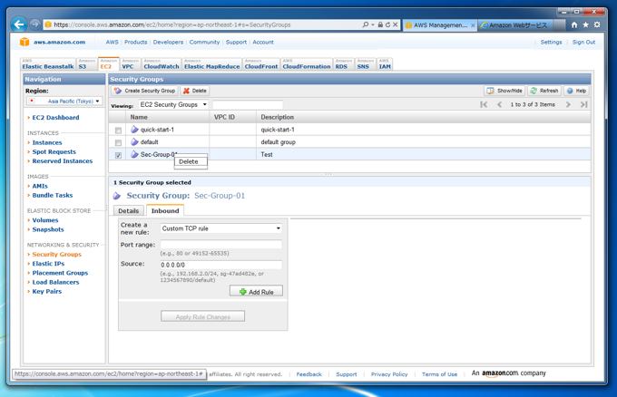Open Spot Requests in navigation
The height and width of the screenshot is (397, 617).
(x=54, y=151)
